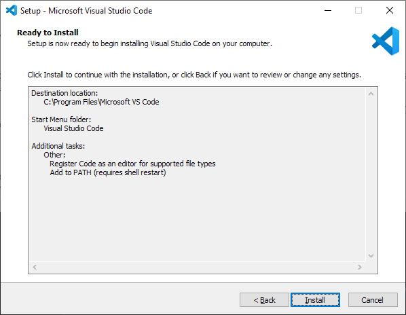
Task: Click the C:\Program Files\Microsoft VS Code path line
Action: (101, 102)
